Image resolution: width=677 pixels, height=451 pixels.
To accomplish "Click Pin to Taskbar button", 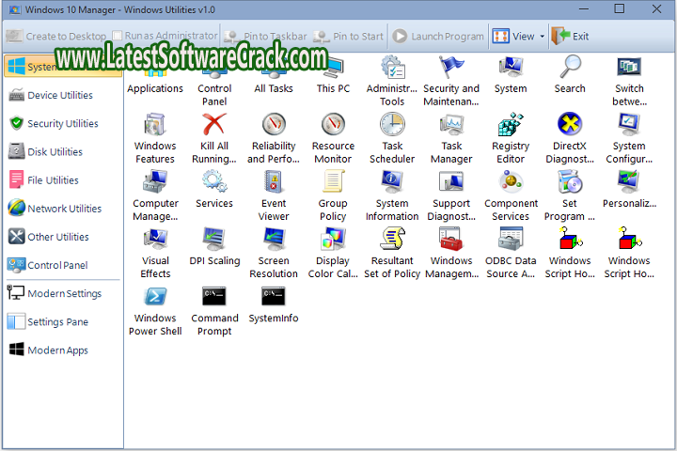I will click(x=265, y=37).
